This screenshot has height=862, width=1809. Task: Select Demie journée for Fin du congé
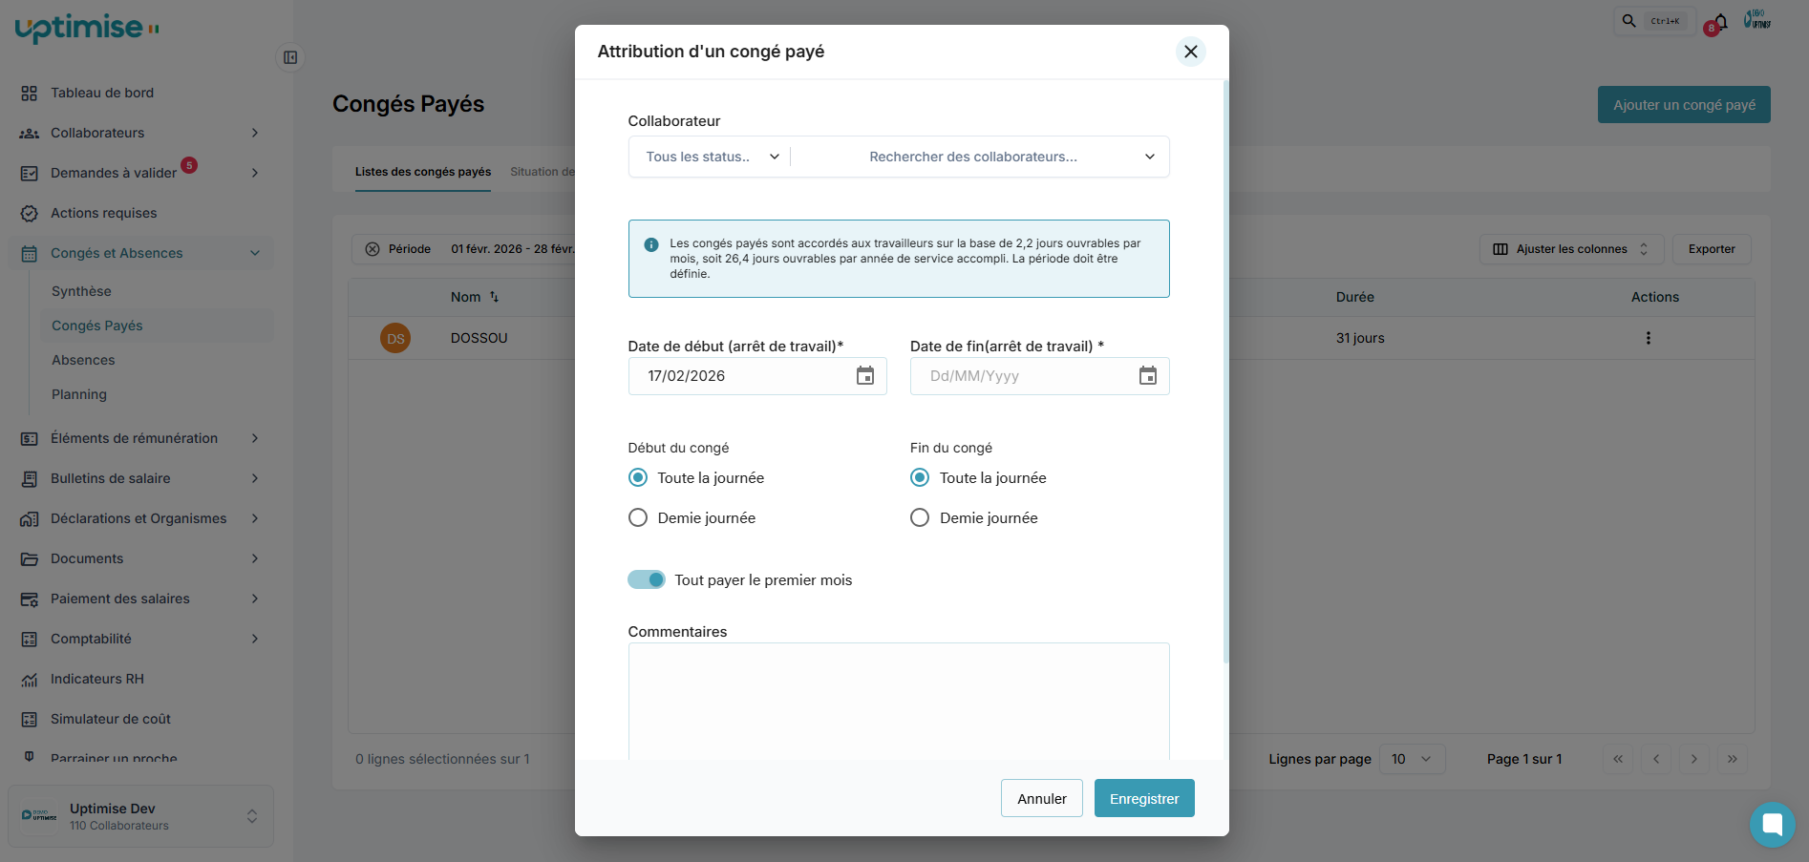tap(920, 517)
